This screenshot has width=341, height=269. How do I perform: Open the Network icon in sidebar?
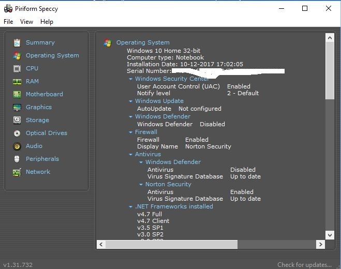(17, 172)
